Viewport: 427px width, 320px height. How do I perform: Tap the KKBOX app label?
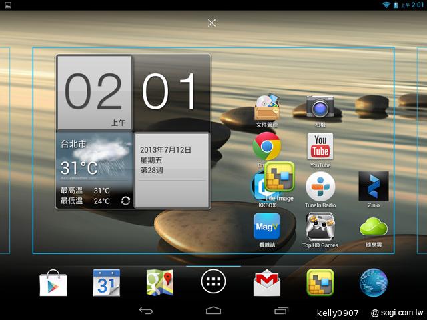point(267,205)
